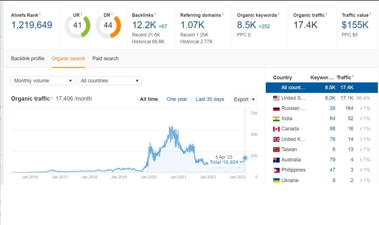Viewport: 379px width, 225px height.
Task: Expand the Export dropdown menu
Action: pos(244,99)
